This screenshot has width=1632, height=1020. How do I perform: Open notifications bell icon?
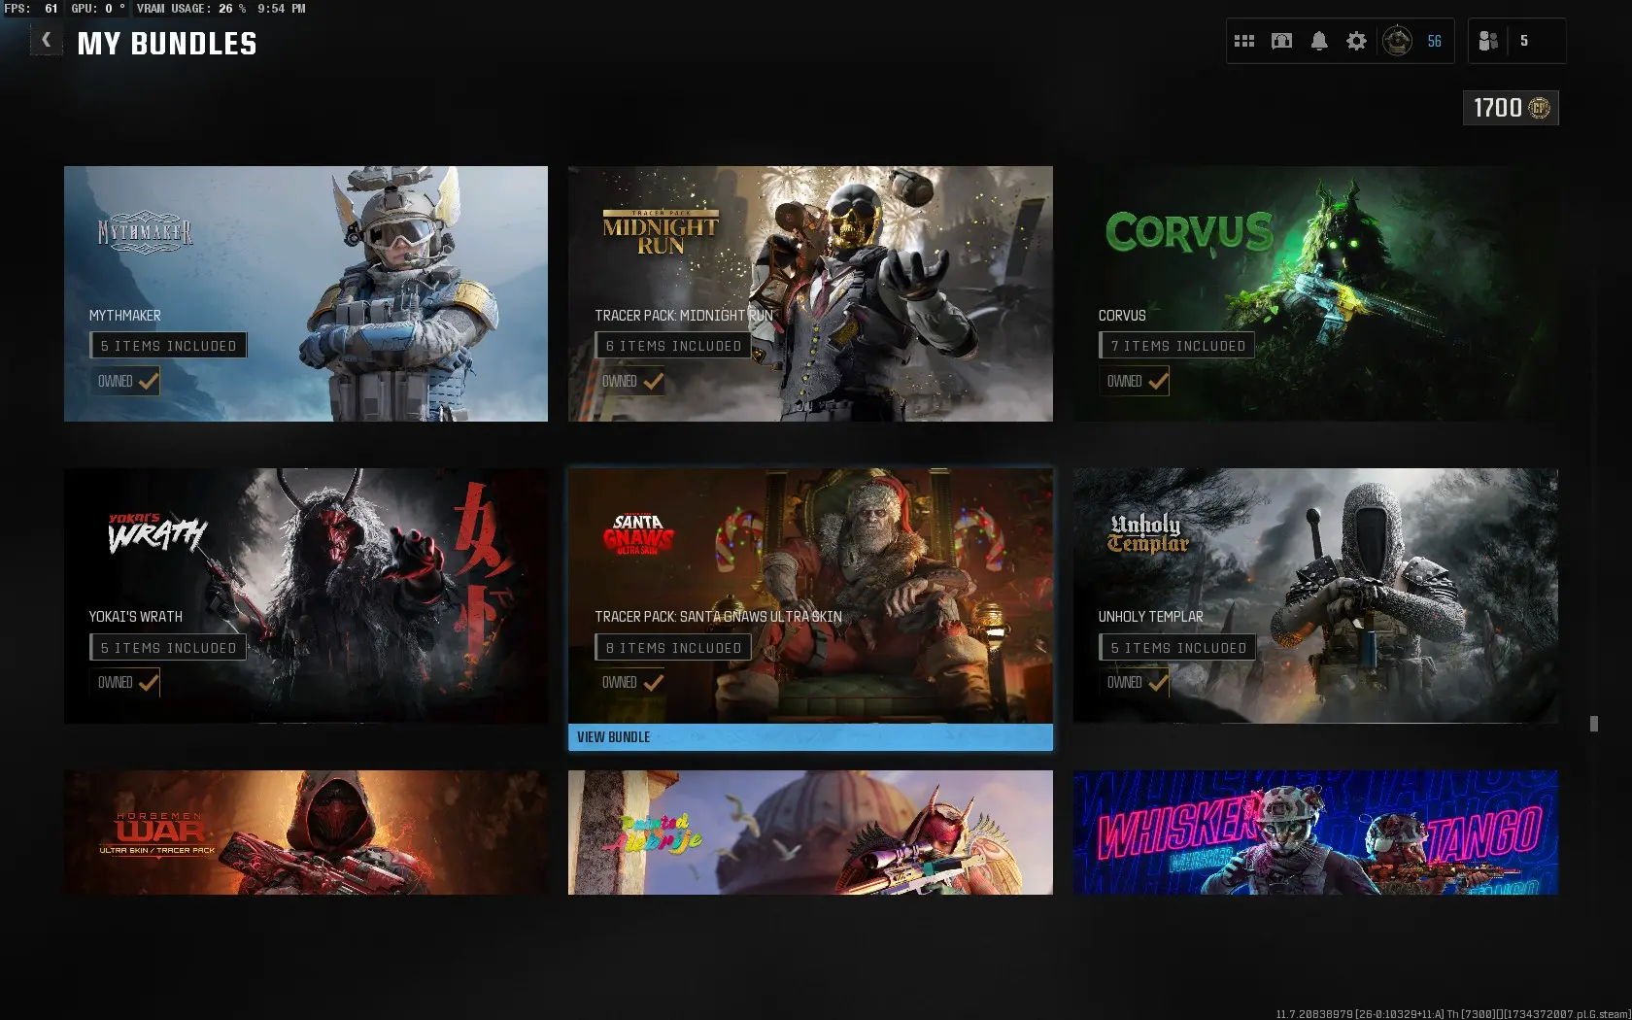coord(1318,41)
